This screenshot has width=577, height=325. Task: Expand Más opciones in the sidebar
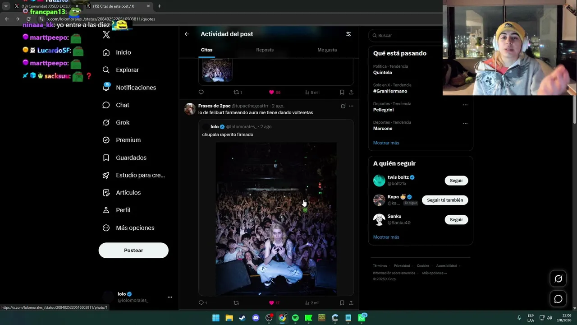point(128,228)
